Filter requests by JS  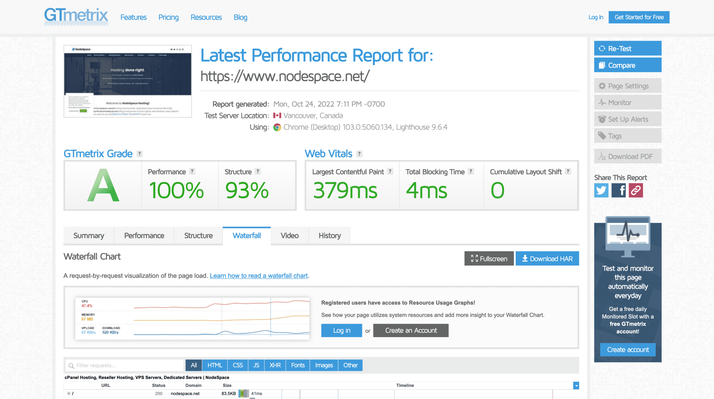[256, 366]
